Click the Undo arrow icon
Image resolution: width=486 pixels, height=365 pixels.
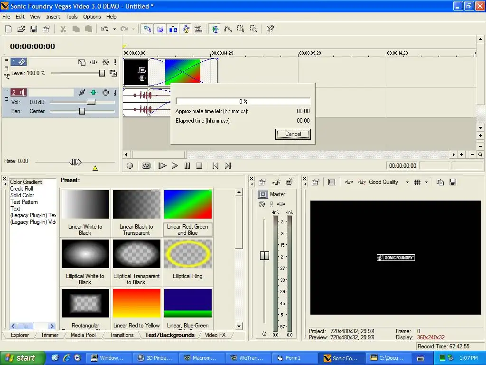tap(105, 29)
